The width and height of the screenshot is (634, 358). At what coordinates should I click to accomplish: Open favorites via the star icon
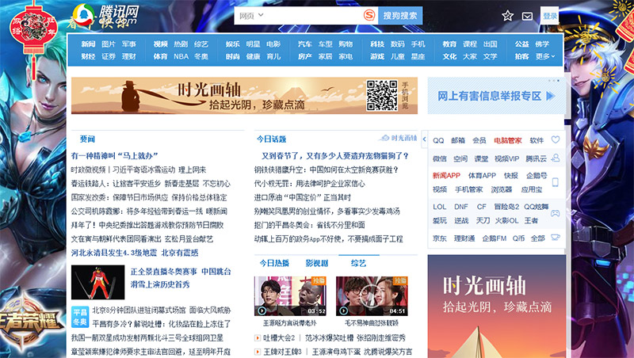tap(507, 16)
